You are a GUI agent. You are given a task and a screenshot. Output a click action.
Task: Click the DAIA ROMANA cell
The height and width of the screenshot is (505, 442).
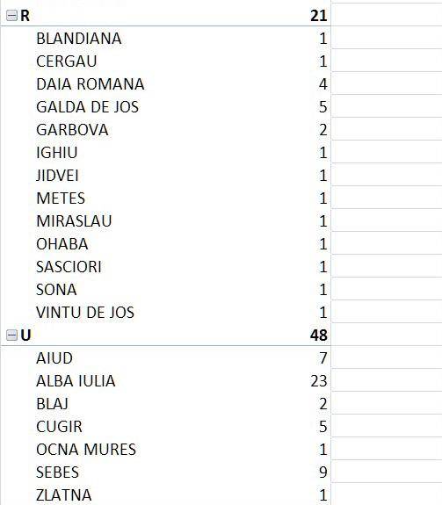pyautogui.click(x=91, y=84)
